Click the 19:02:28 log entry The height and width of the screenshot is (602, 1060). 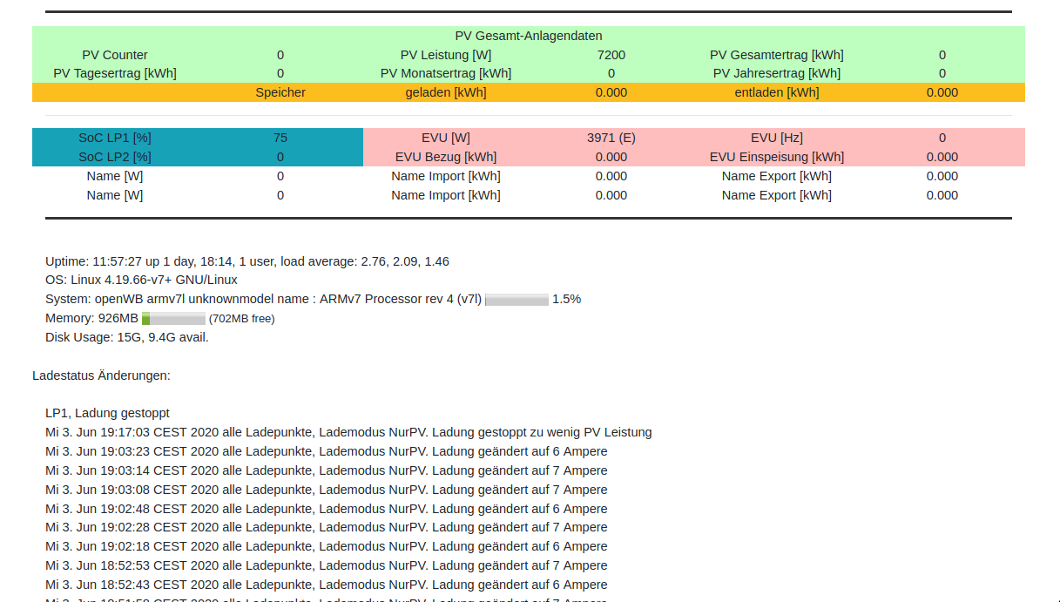327,527
